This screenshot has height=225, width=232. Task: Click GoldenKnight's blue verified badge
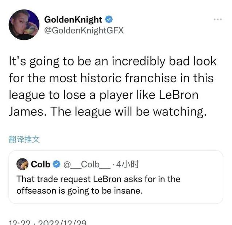(x=109, y=20)
